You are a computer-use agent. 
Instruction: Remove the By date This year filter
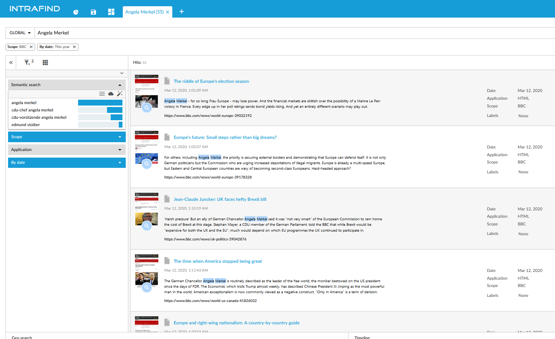74,47
